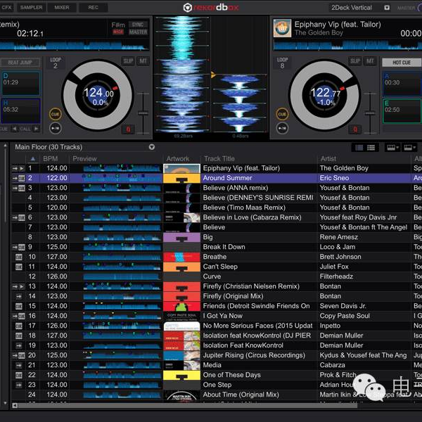Click the CALL button on left deck

(25, 129)
